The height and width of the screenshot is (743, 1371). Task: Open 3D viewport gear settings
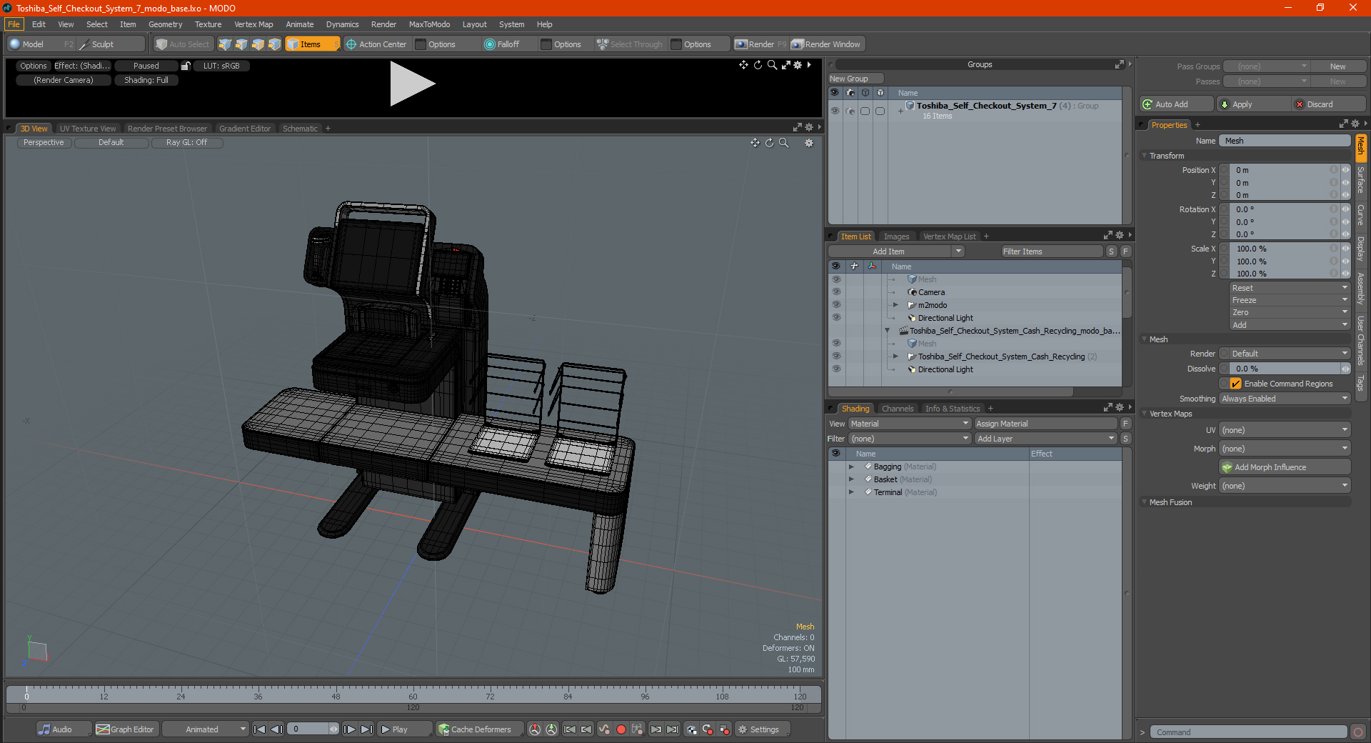click(x=809, y=143)
